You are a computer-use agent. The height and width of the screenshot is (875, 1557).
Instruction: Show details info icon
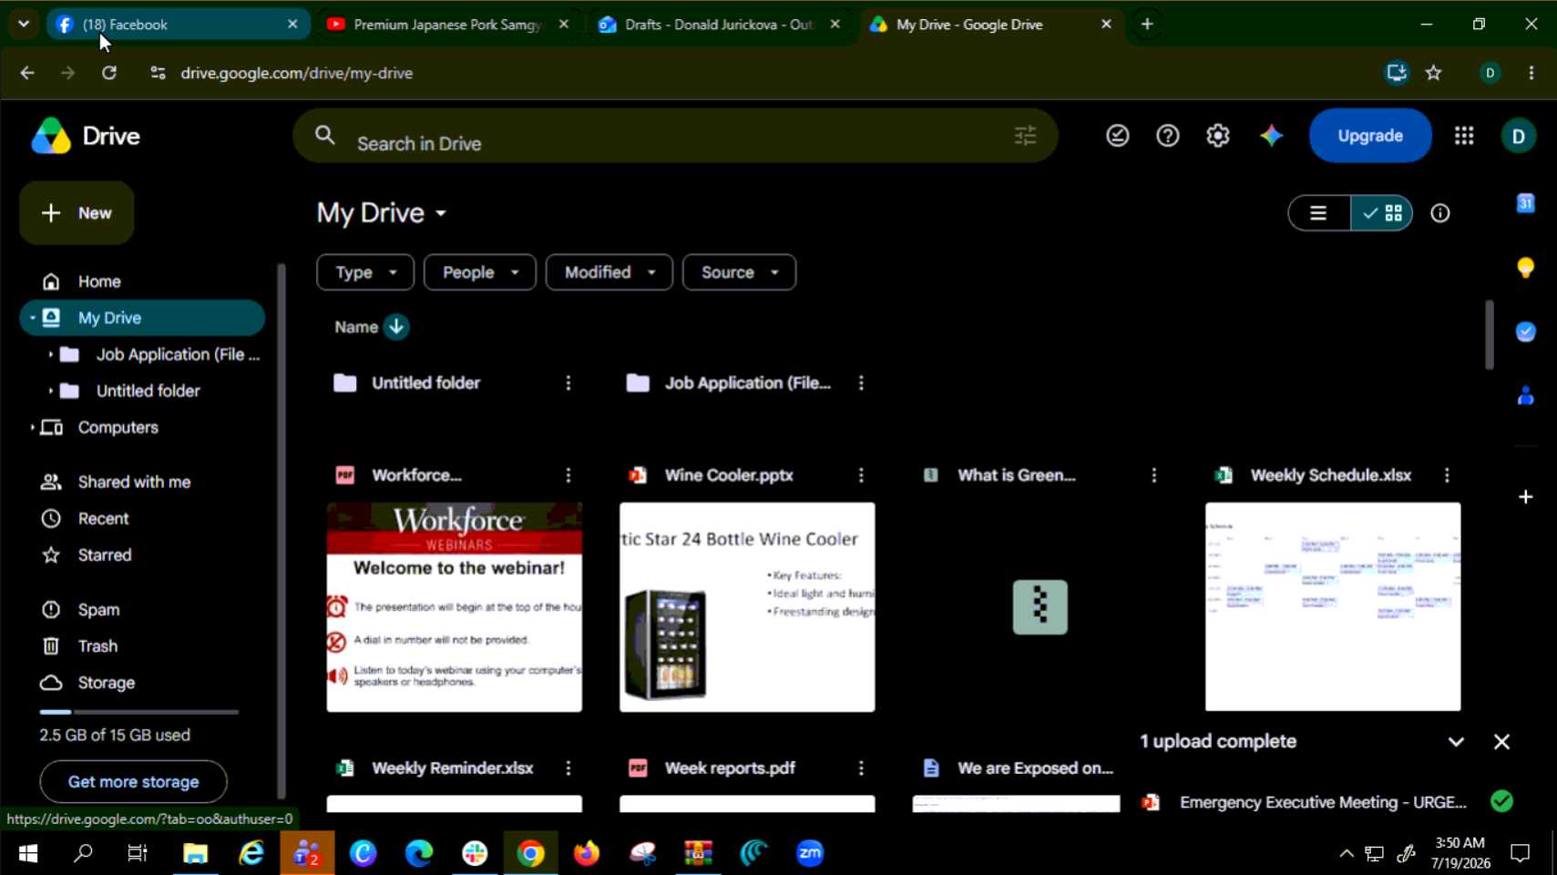pos(1439,213)
